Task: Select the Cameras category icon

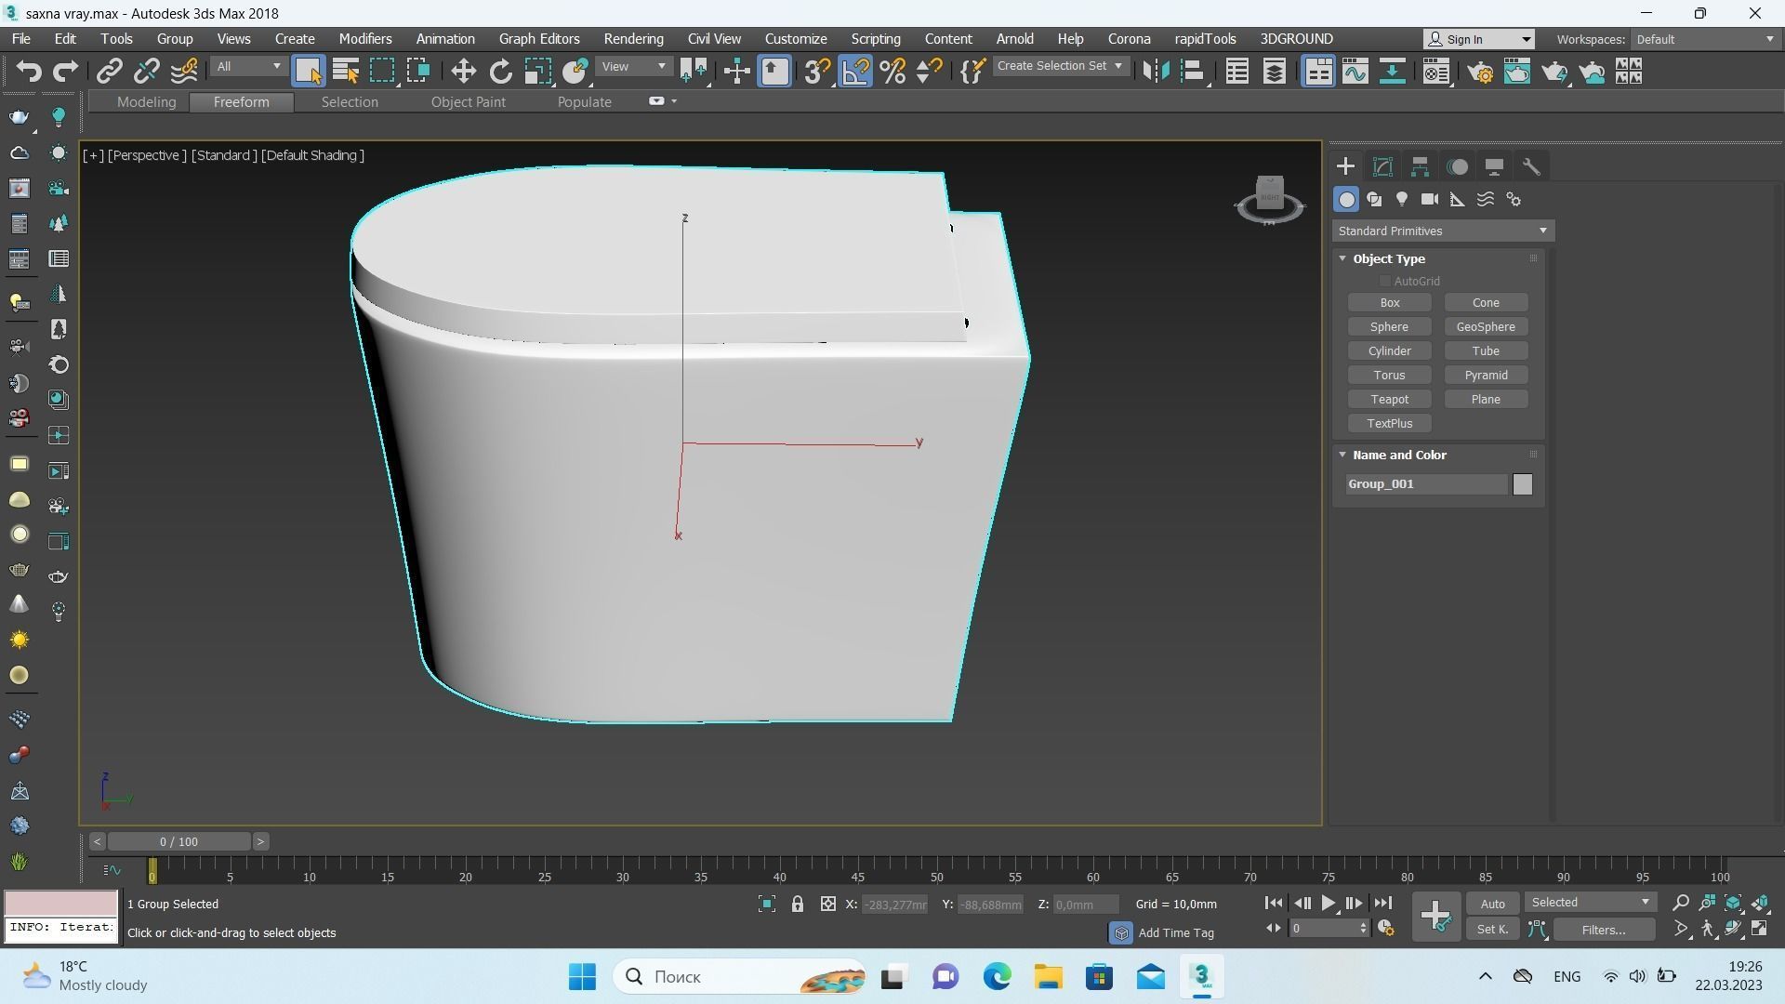Action: tap(1430, 200)
